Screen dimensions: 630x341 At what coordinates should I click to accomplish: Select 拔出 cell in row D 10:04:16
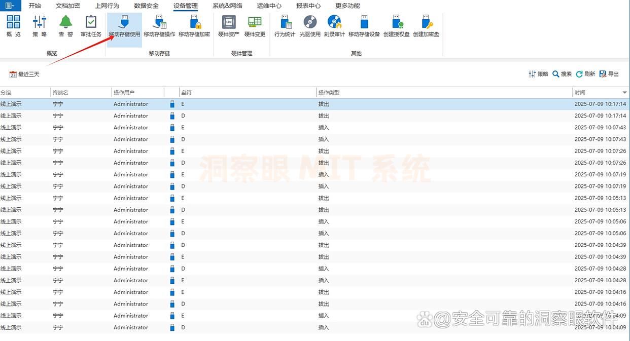point(324,304)
